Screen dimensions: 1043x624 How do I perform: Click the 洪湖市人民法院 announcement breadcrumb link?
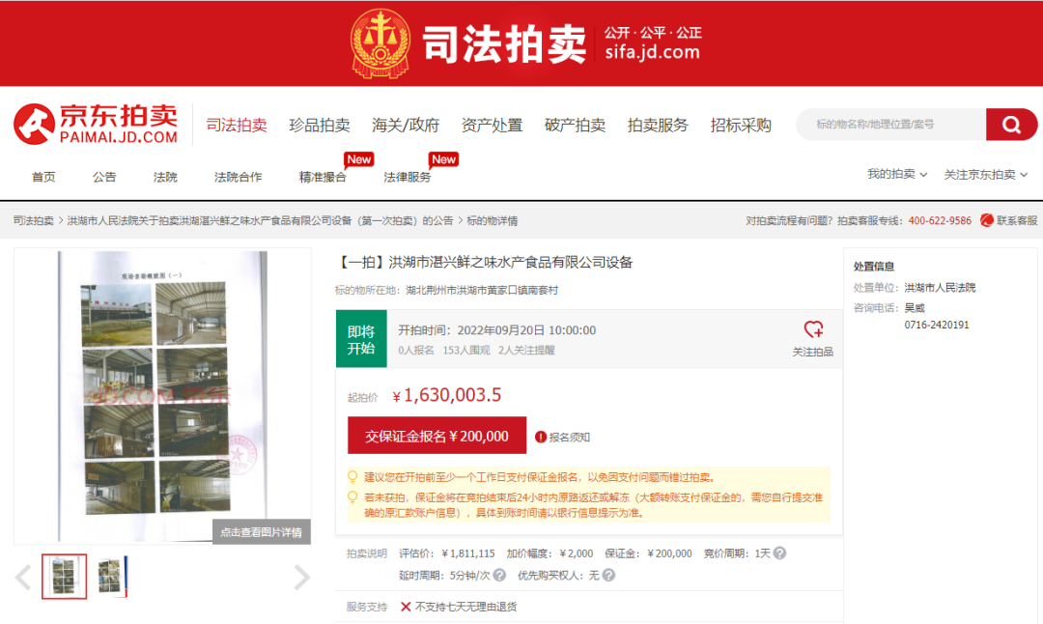click(x=260, y=220)
